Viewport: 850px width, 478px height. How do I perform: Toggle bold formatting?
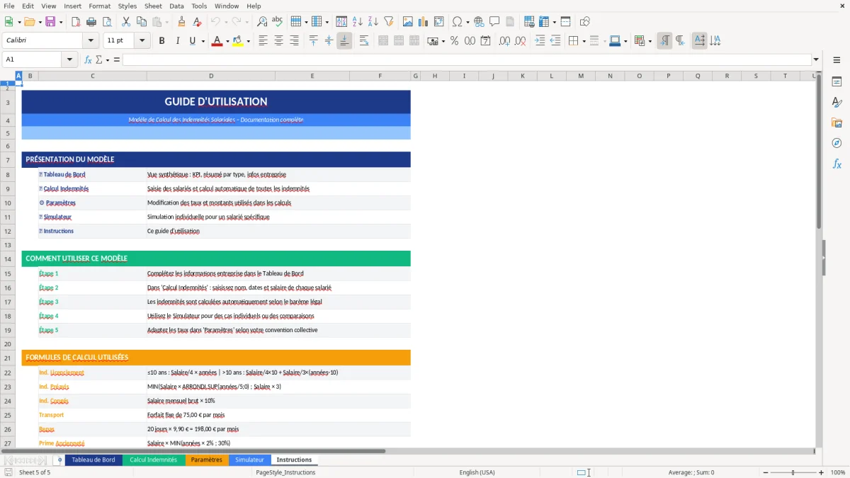[161, 40]
